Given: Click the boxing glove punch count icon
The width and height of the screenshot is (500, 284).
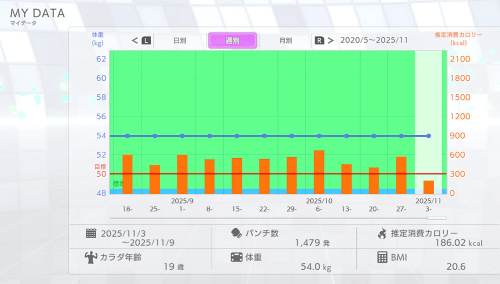Looking at the screenshot, I should pos(236,233).
